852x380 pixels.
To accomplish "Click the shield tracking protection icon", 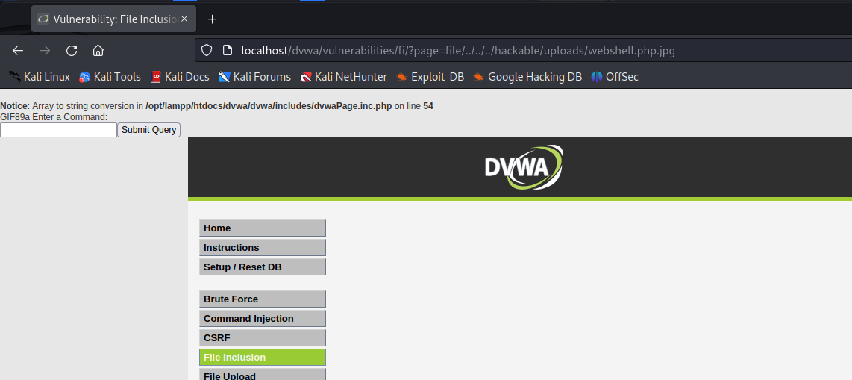I will coord(207,51).
